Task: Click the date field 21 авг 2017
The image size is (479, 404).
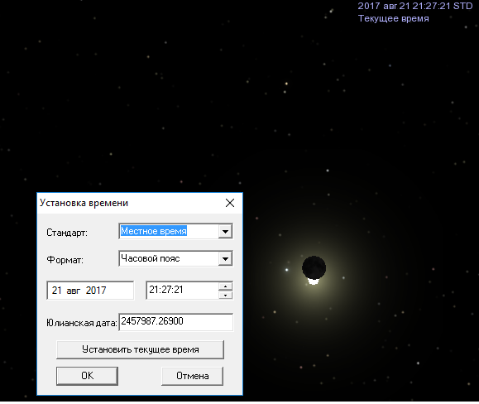Action: (90, 291)
